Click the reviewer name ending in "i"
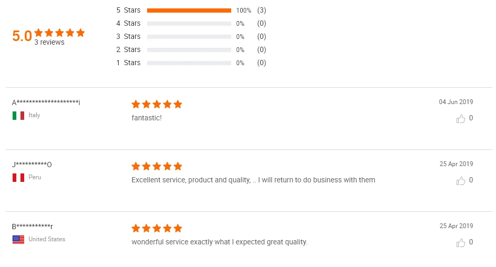This screenshot has height=267, width=496. tap(46, 102)
